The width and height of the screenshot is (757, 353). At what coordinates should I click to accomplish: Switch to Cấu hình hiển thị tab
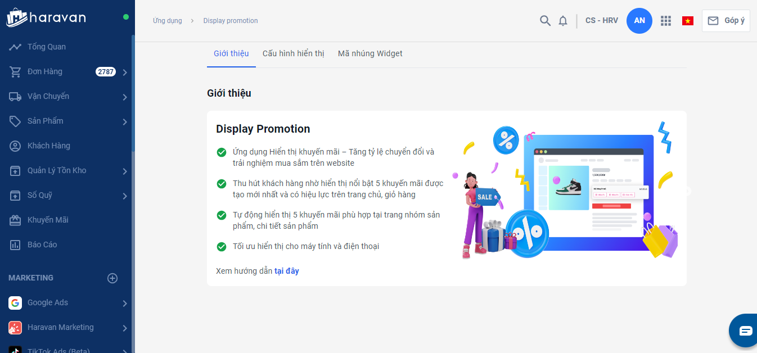(294, 54)
